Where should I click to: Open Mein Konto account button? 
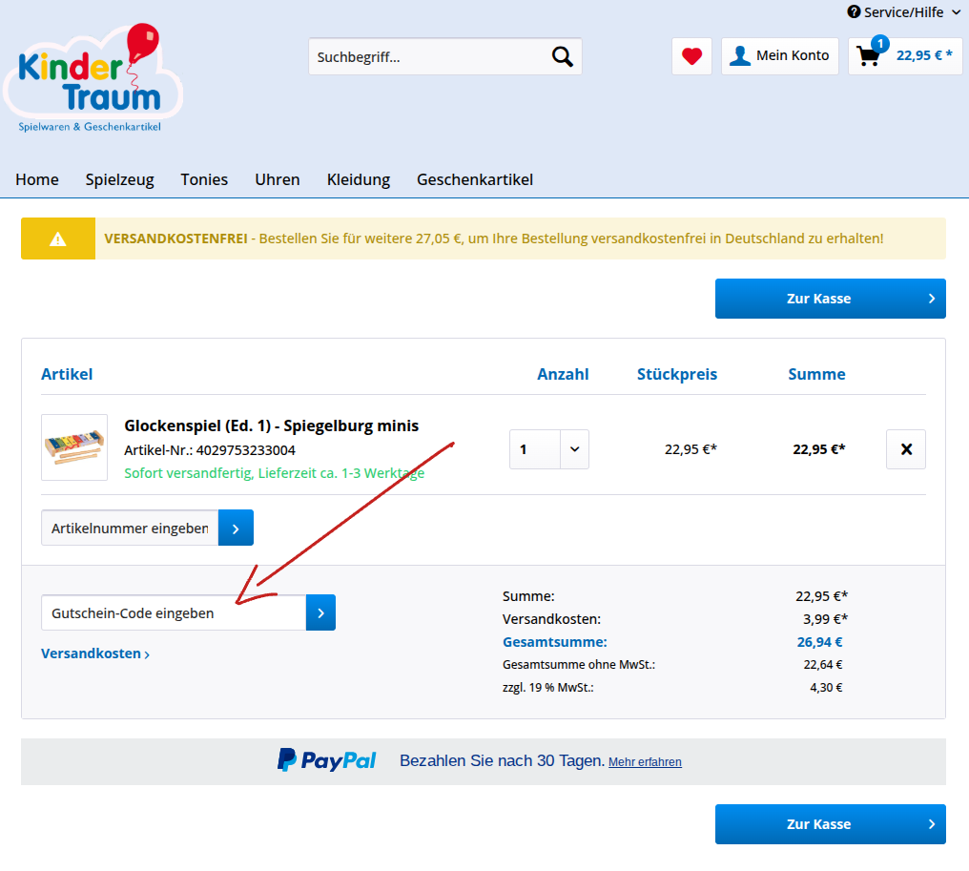(779, 56)
